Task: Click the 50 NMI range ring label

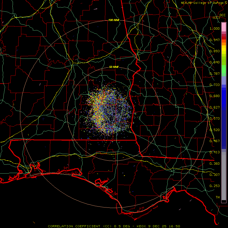Action: (114, 67)
